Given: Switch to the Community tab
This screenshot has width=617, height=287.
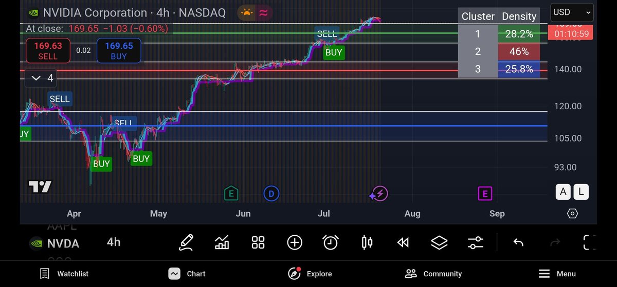Looking at the screenshot, I should pos(433,274).
